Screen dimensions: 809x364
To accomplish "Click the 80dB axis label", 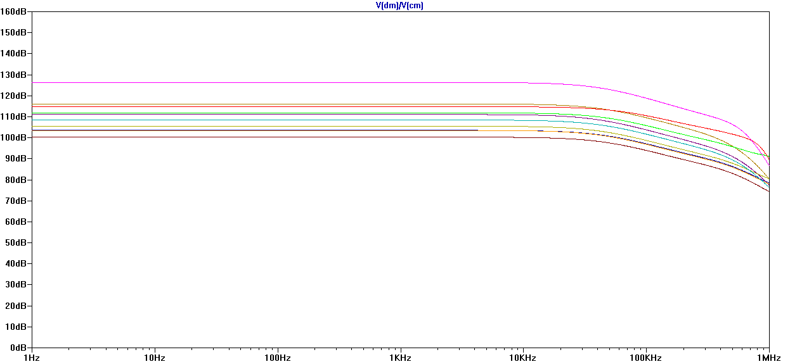I will pyautogui.click(x=16, y=180).
